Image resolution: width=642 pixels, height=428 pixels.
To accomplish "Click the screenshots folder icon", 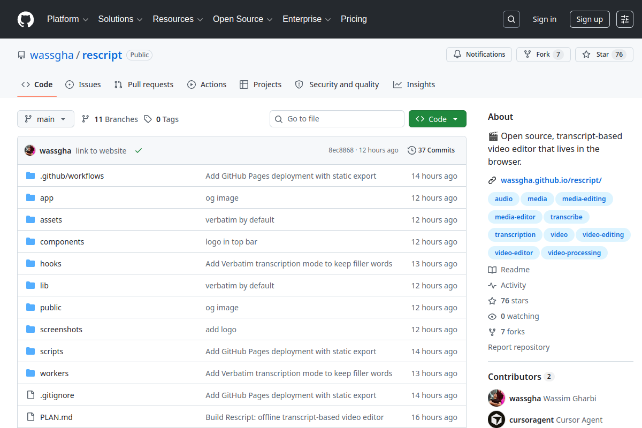I will coord(30,329).
